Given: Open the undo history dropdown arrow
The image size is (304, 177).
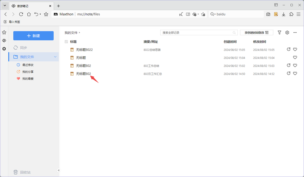Looking at the screenshot, I should pyautogui.click(x=40, y=14).
